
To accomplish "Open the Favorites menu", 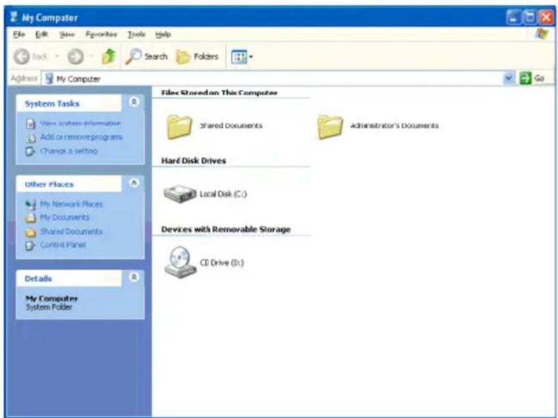I will pyautogui.click(x=101, y=34).
